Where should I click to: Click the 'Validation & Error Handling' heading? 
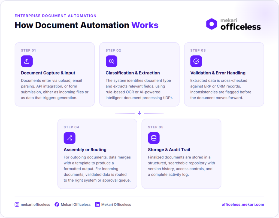pyautogui.click(x=218, y=73)
